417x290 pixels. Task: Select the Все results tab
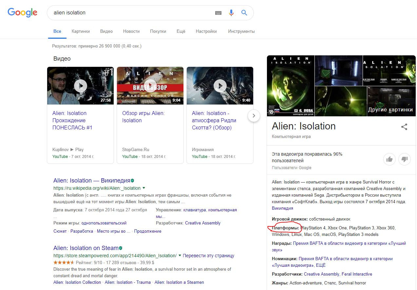point(57,31)
